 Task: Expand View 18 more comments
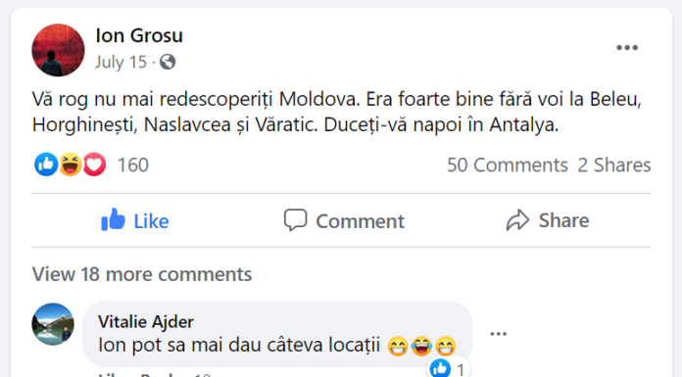[142, 274]
